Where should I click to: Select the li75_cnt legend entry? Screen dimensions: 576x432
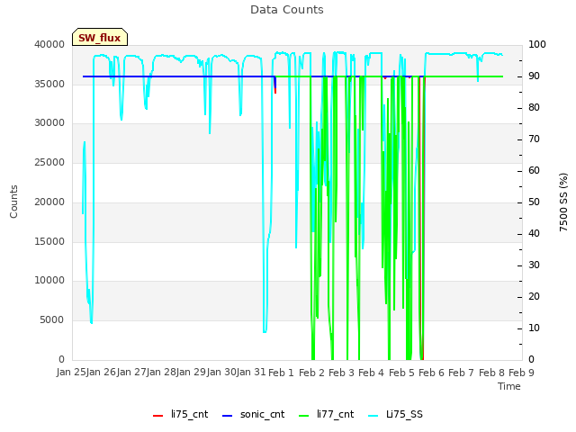click(180, 414)
